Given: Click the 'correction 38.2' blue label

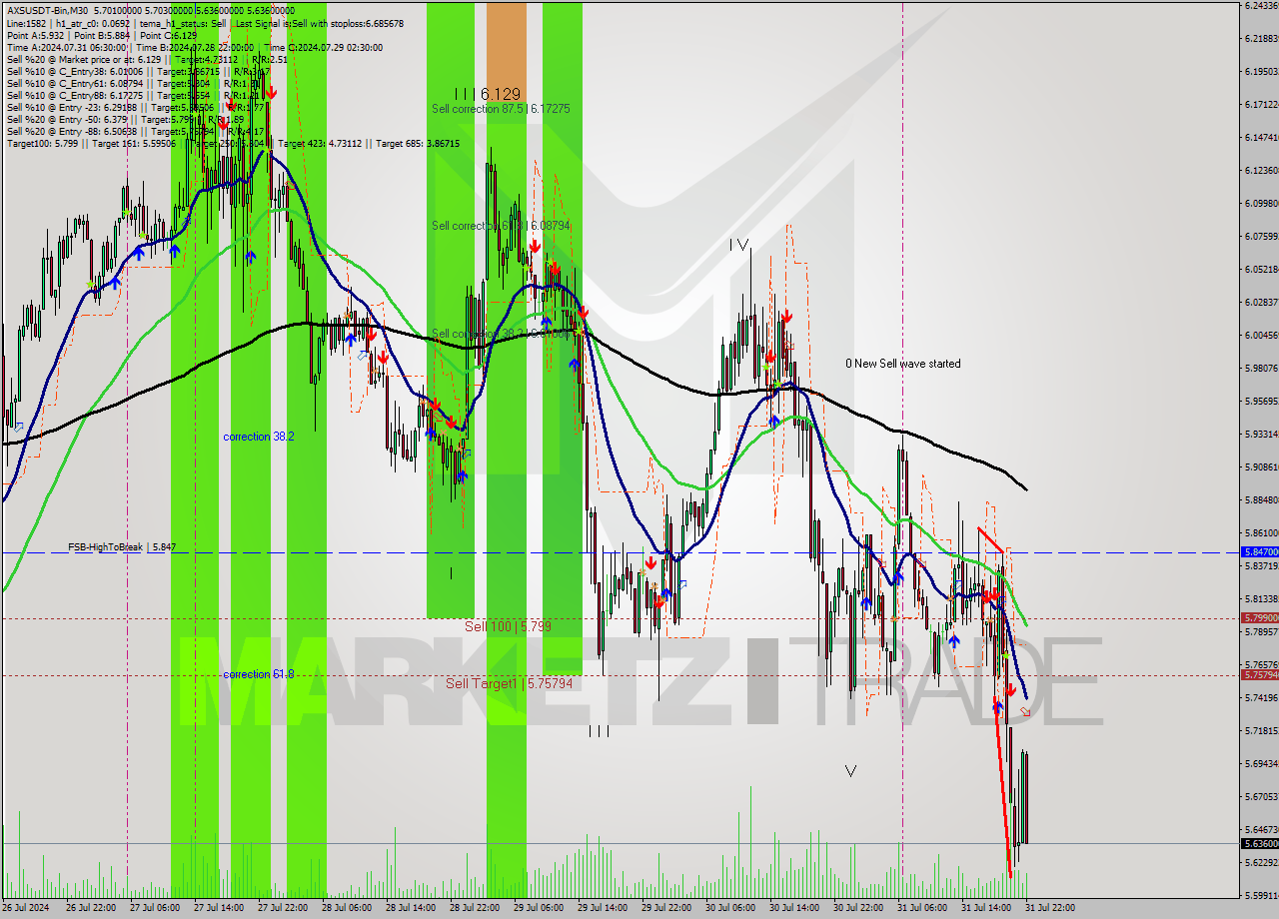Looking at the screenshot, I should point(259,437).
